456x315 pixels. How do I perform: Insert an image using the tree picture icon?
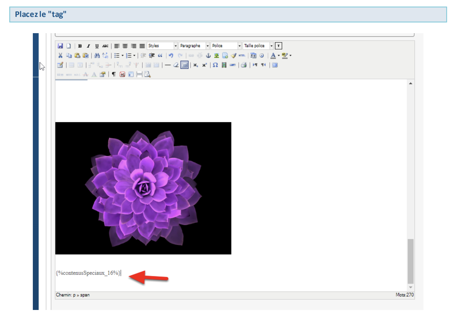[216, 55]
